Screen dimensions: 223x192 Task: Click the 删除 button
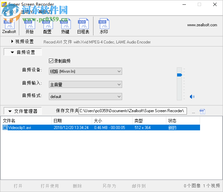(77, 186)
